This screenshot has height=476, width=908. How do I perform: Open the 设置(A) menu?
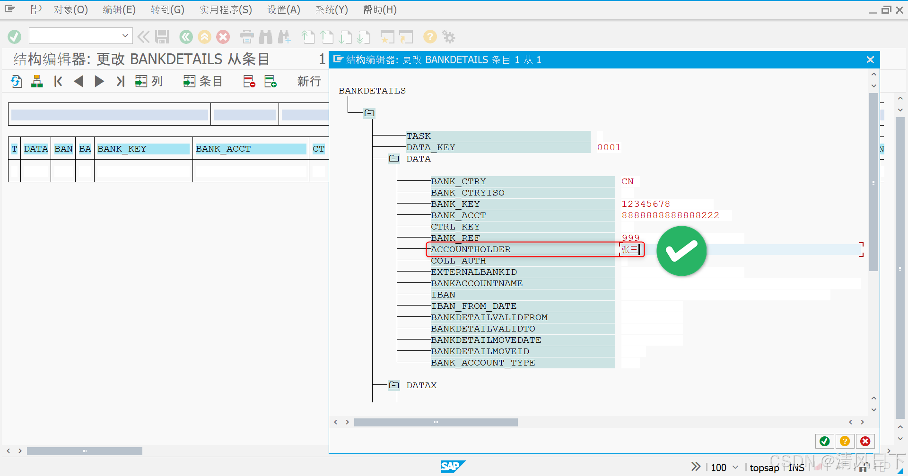pos(284,10)
